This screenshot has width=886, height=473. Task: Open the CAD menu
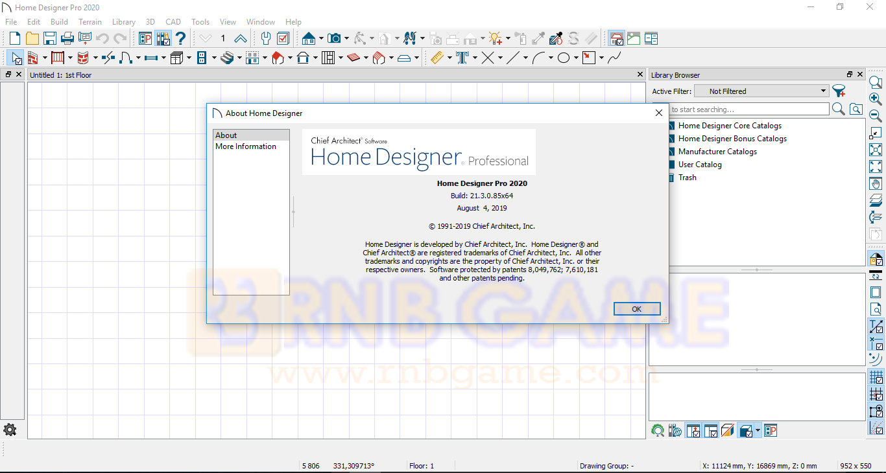click(173, 21)
